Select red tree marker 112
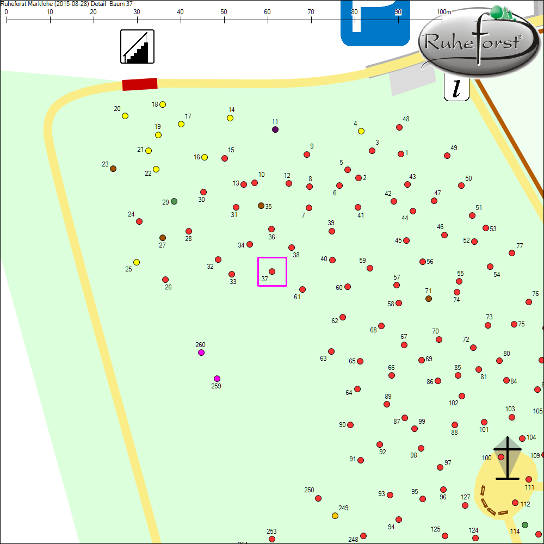The height and width of the screenshot is (544, 544). [515, 503]
